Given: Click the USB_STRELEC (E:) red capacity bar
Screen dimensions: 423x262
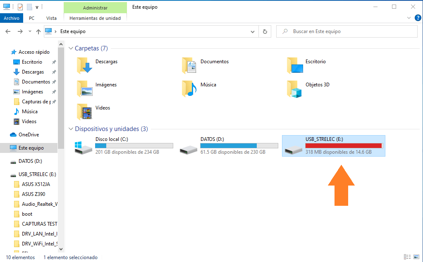Looking at the screenshot, I should point(344,145).
